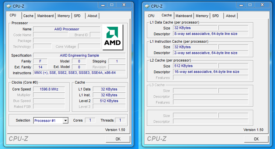Switch to CPU tab in right window
The height and width of the screenshot is (149, 275).
tap(151, 16)
